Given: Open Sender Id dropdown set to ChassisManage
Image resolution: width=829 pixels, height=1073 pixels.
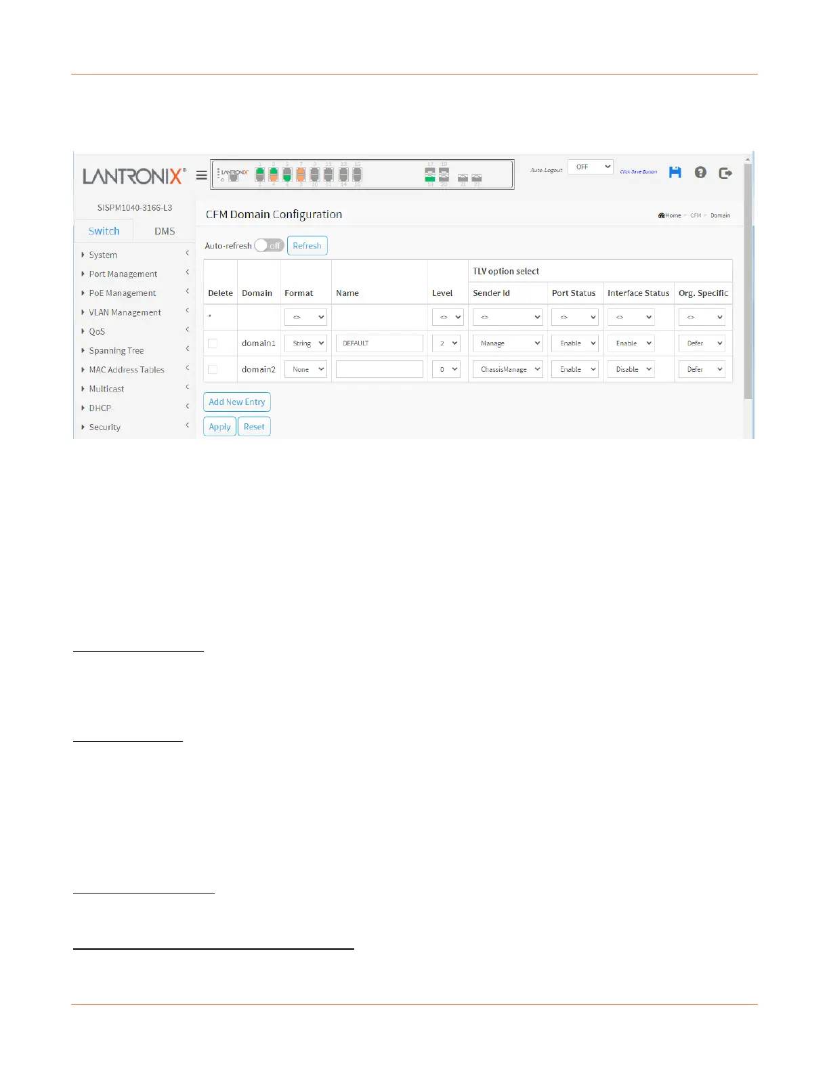Looking at the screenshot, I should [x=508, y=369].
